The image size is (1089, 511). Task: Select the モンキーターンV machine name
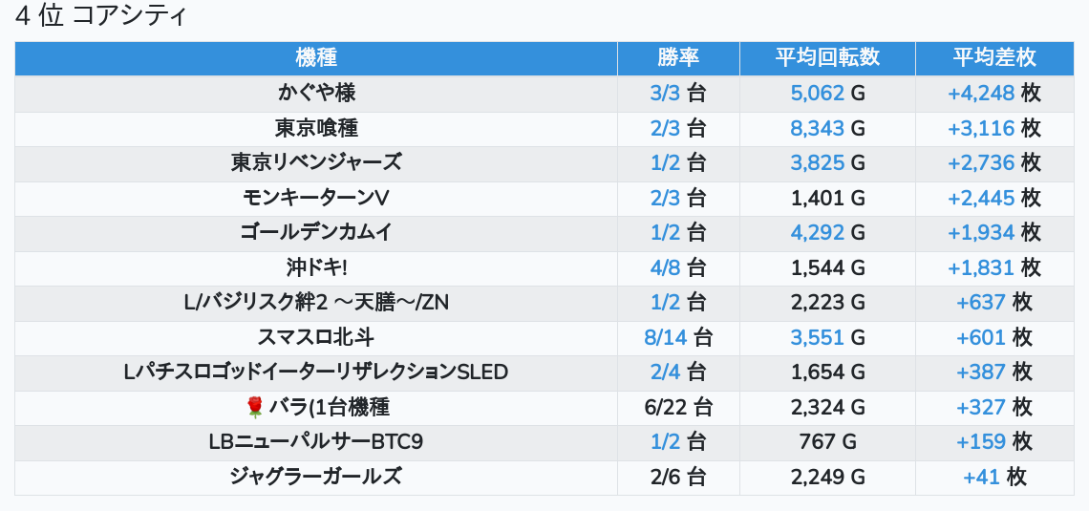pos(316,198)
